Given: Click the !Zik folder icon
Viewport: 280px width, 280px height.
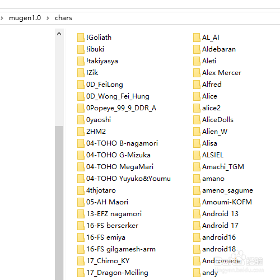Looking at the screenshot, I should [x=81, y=73].
